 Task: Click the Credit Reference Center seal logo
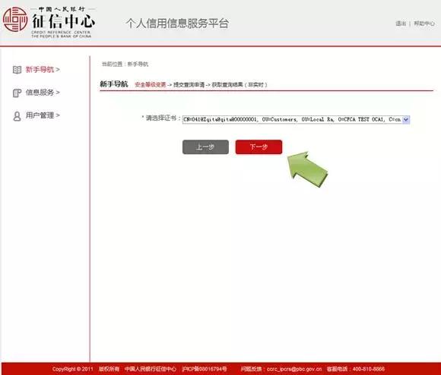point(15,20)
